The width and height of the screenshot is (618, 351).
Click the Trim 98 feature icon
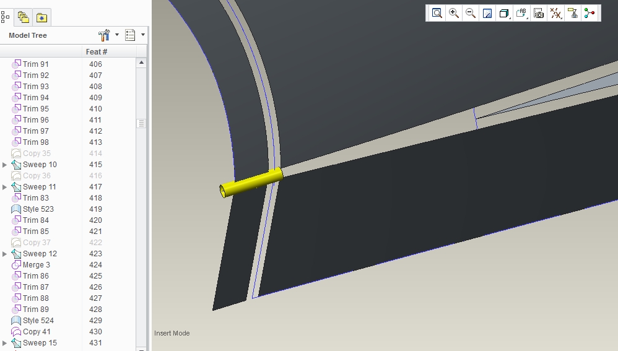coord(16,142)
